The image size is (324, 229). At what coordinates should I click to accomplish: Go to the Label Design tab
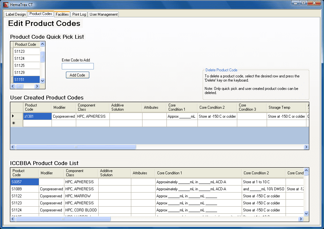click(x=15, y=14)
